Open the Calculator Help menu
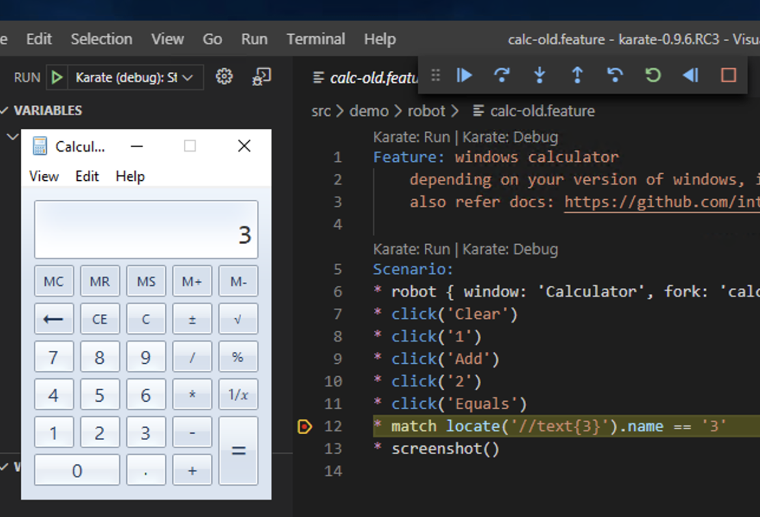The height and width of the screenshot is (517, 760). click(130, 176)
